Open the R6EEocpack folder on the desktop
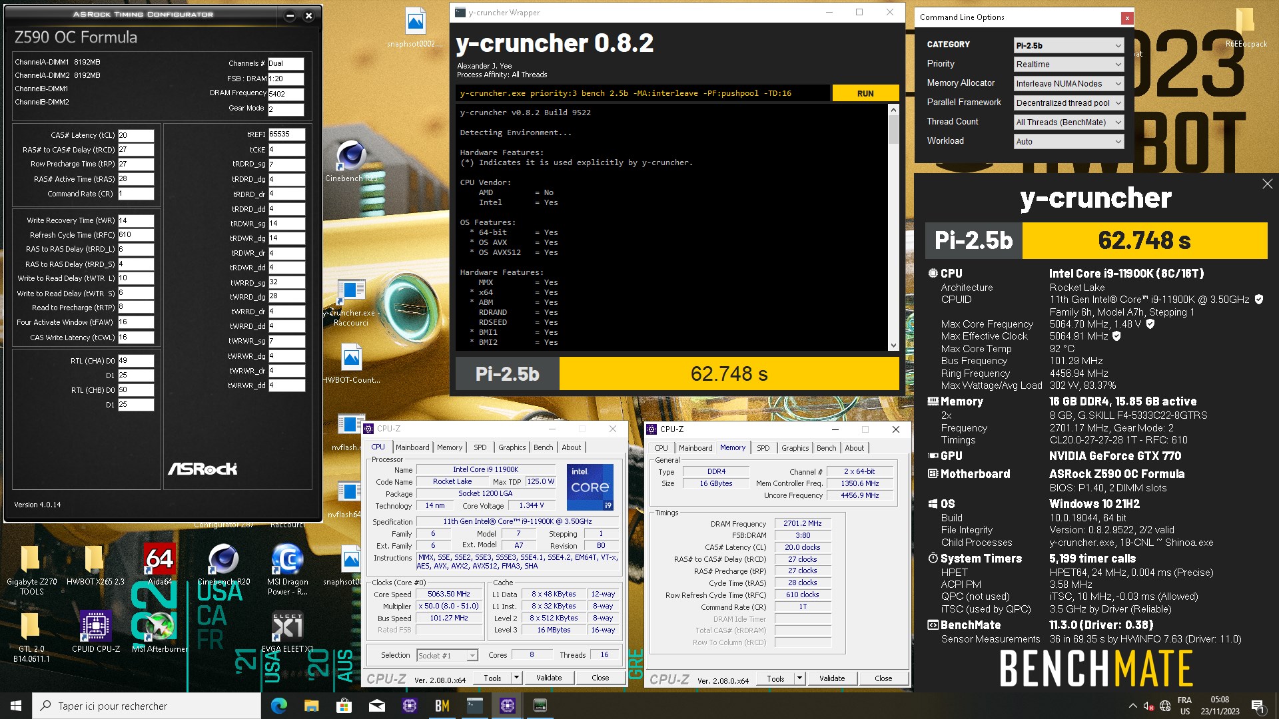The image size is (1279, 719). (x=1246, y=29)
